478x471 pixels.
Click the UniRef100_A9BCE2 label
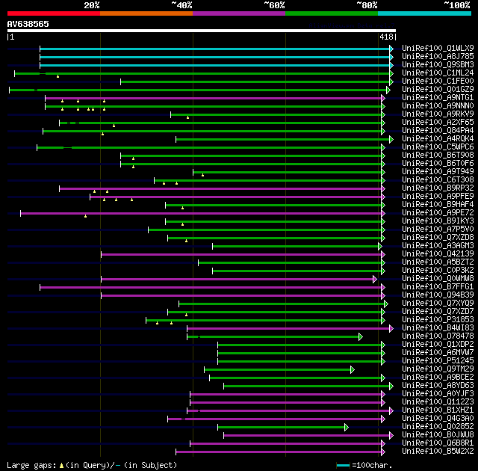coord(438,378)
